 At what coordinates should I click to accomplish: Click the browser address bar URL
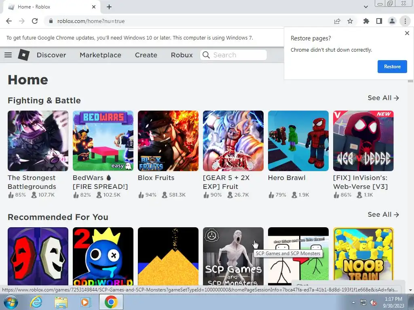(x=91, y=21)
